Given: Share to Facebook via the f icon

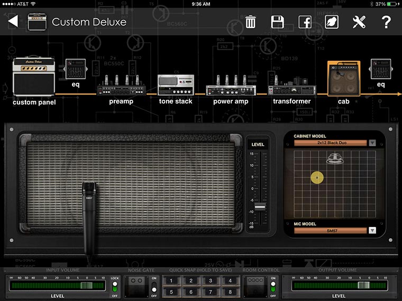Looking at the screenshot, I should (x=305, y=22).
